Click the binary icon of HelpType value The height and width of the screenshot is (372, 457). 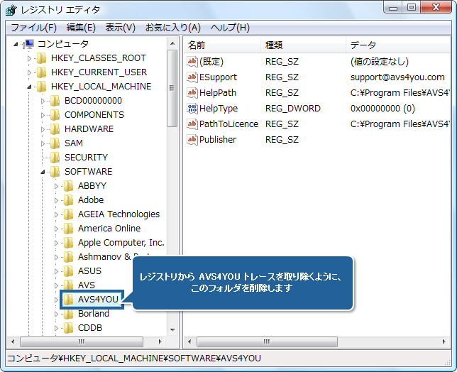192,109
